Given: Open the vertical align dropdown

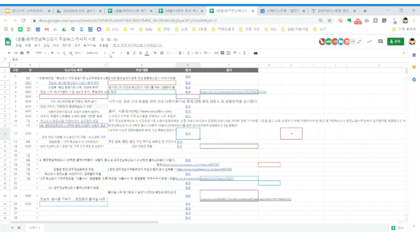Looking at the screenshot, I should pos(190,53).
